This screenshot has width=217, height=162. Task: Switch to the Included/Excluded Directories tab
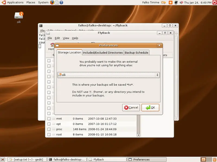[x=103, y=52]
